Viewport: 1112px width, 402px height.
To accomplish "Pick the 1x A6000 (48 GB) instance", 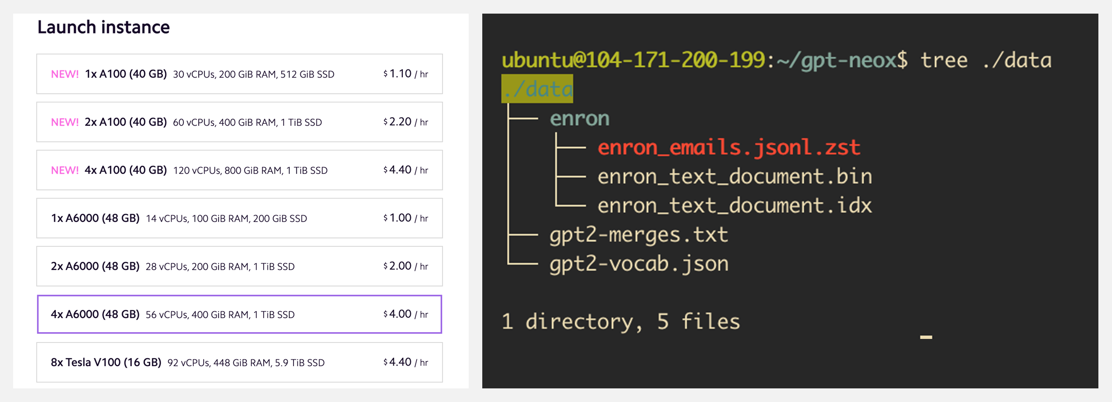I will point(240,218).
